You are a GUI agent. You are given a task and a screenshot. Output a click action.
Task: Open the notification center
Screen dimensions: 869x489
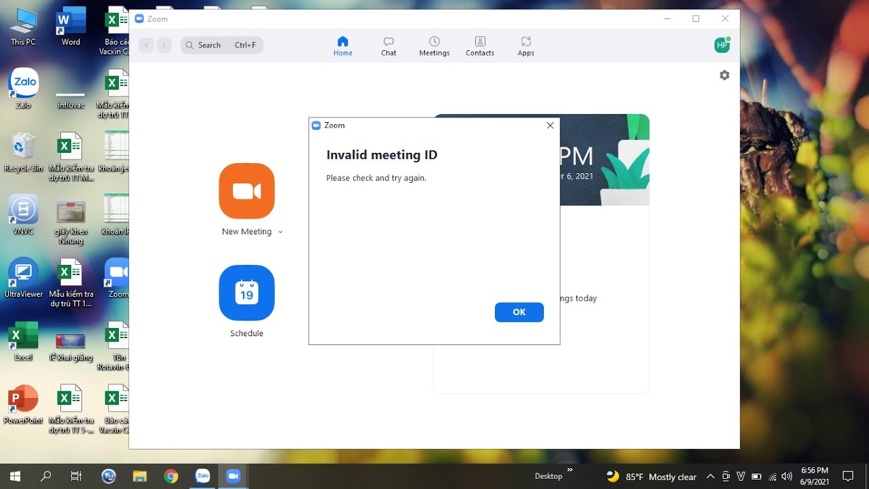848,476
